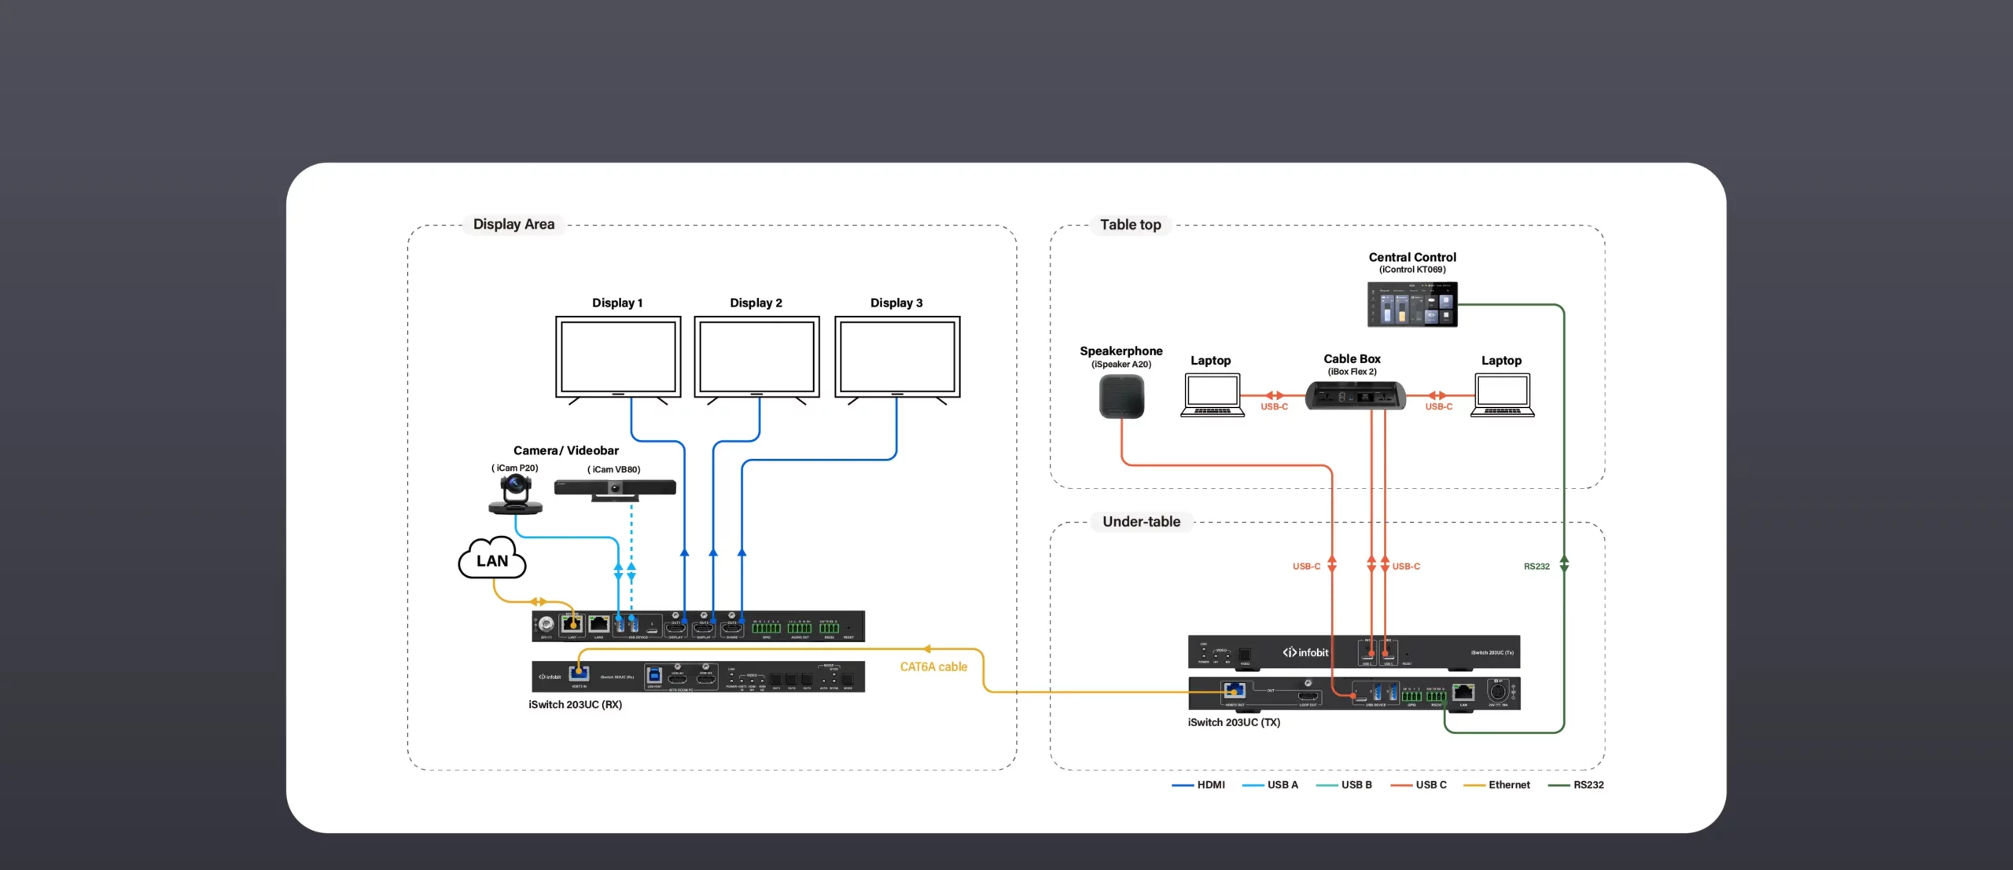The width and height of the screenshot is (2013, 870).
Task: Click the infobit-branded iSwitch TX front panel
Action: (x=1354, y=652)
